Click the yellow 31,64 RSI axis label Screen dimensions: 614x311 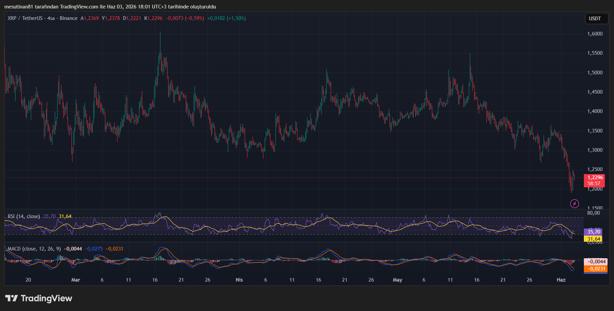(x=594, y=239)
